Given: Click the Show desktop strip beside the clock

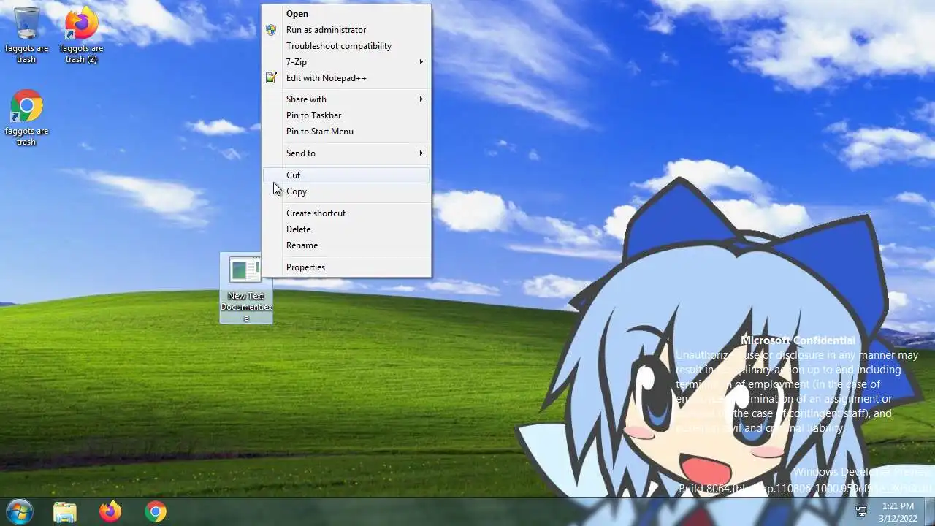Looking at the screenshot, I should coord(930,511).
